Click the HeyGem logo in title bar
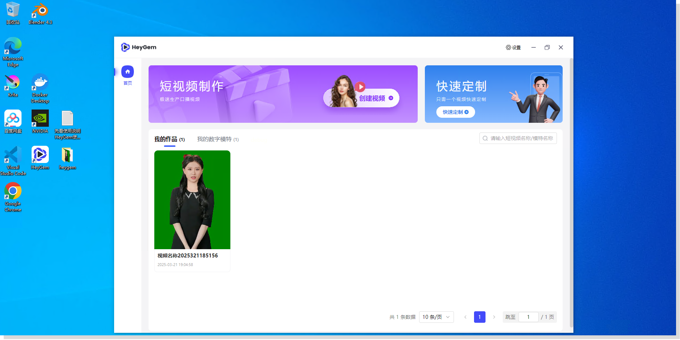Image resolution: width=680 pixels, height=340 pixels. pos(139,47)
